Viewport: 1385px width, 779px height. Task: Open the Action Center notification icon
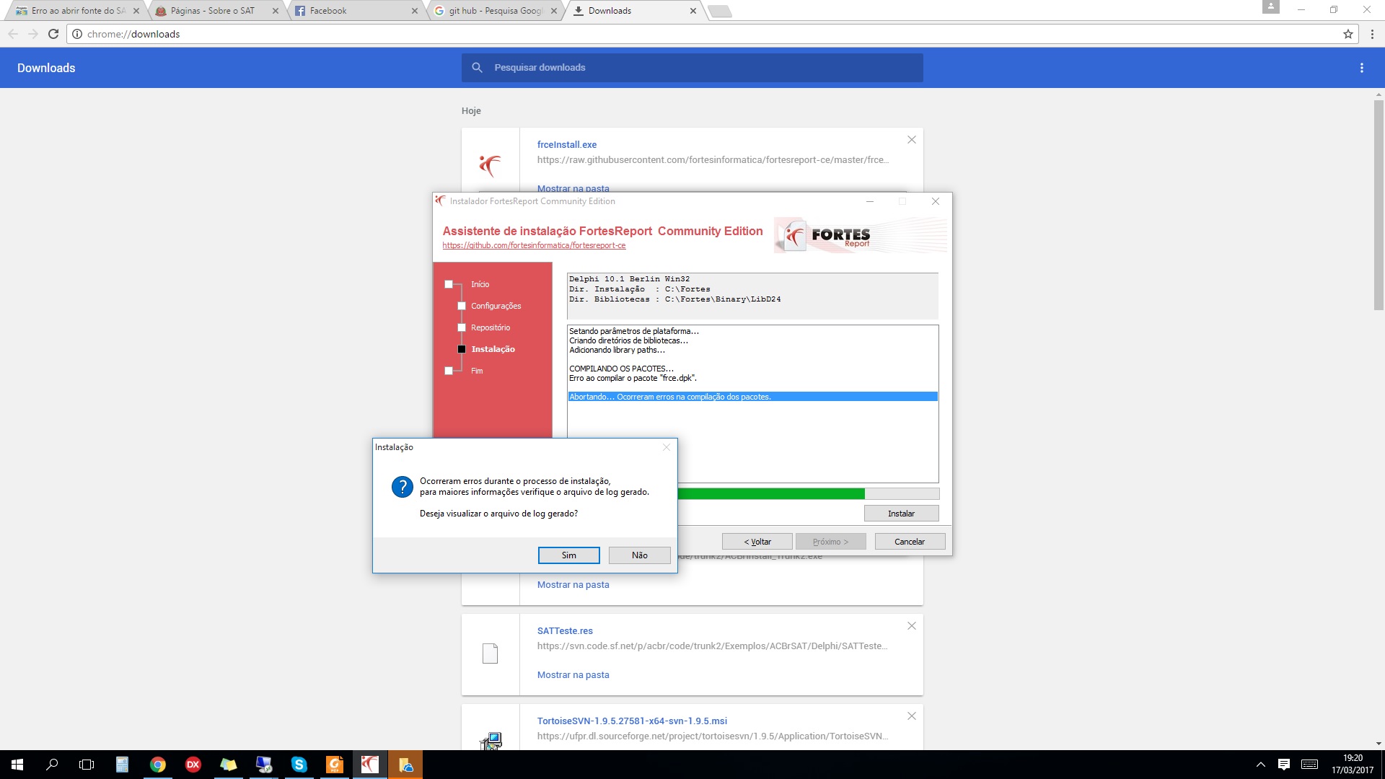(x=1284, y=765)
